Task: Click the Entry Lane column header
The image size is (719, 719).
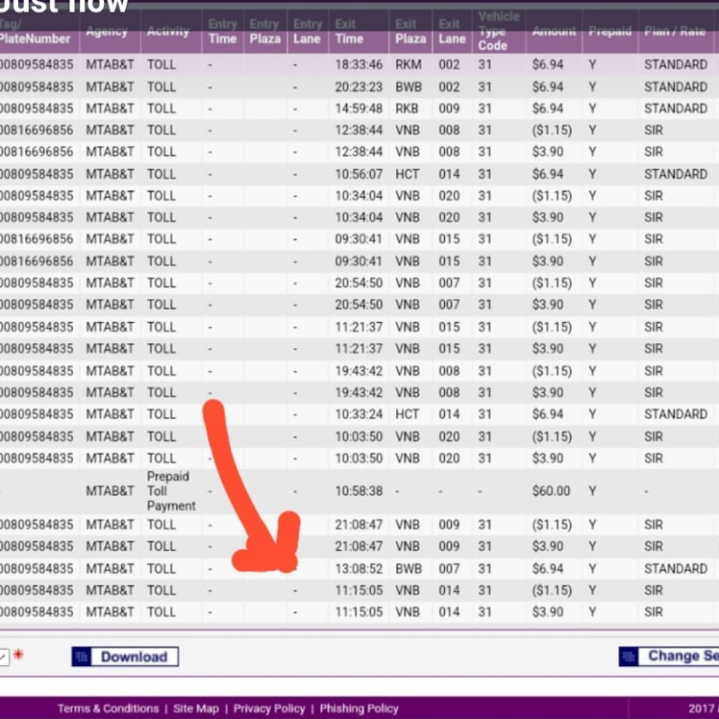Action: (x=307, y=31)
